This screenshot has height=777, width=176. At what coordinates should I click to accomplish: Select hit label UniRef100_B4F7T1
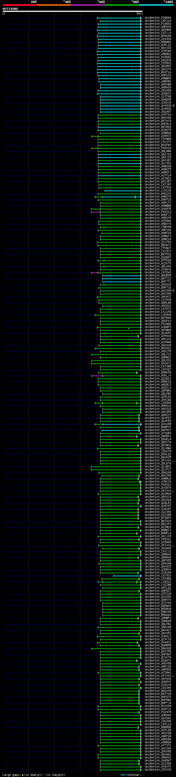point(158,281)
